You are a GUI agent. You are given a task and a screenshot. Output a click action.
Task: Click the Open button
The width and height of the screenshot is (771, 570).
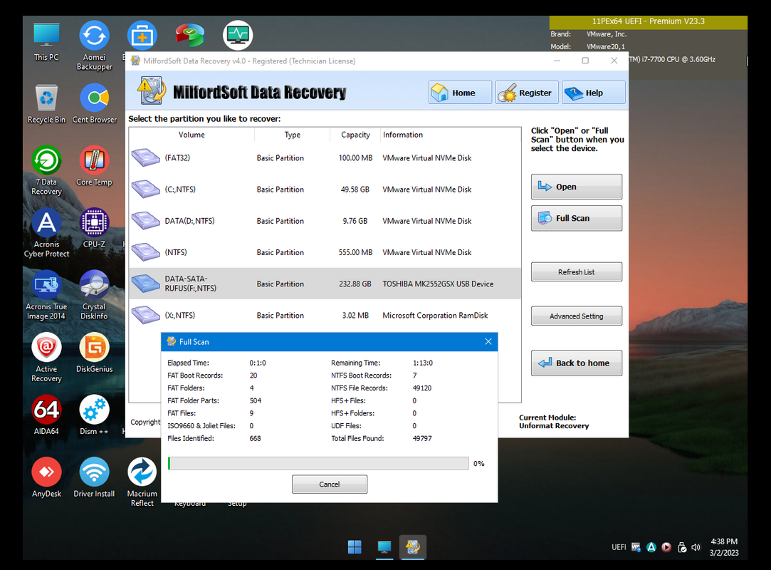[x=576, y=187]
